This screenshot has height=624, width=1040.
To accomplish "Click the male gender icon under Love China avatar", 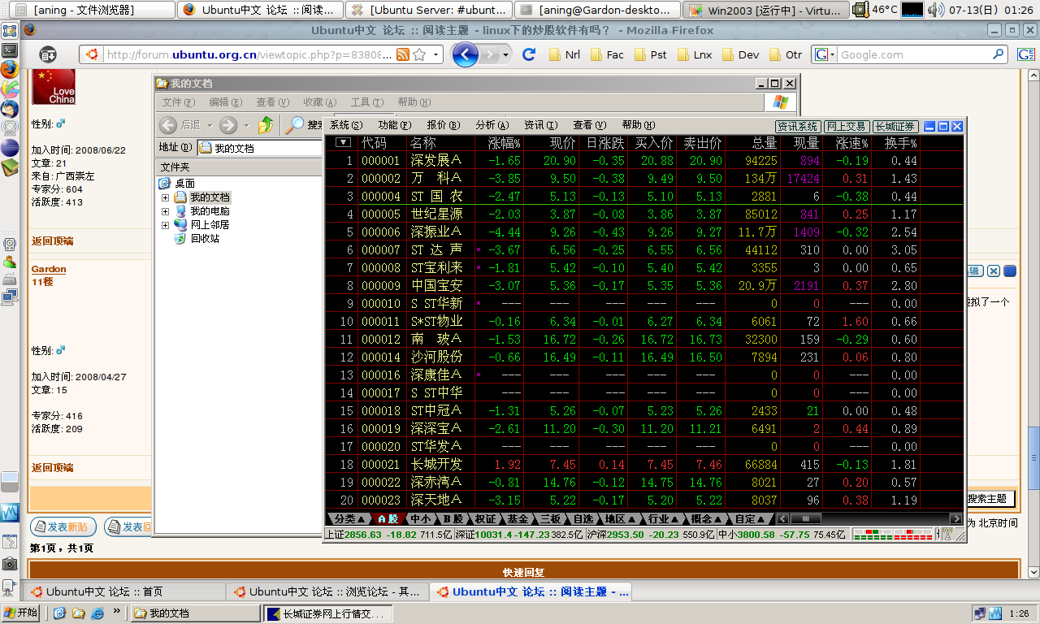I will 60,123.
